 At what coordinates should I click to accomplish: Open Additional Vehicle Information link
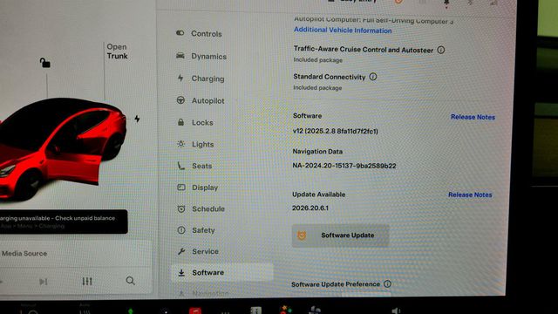343,31
